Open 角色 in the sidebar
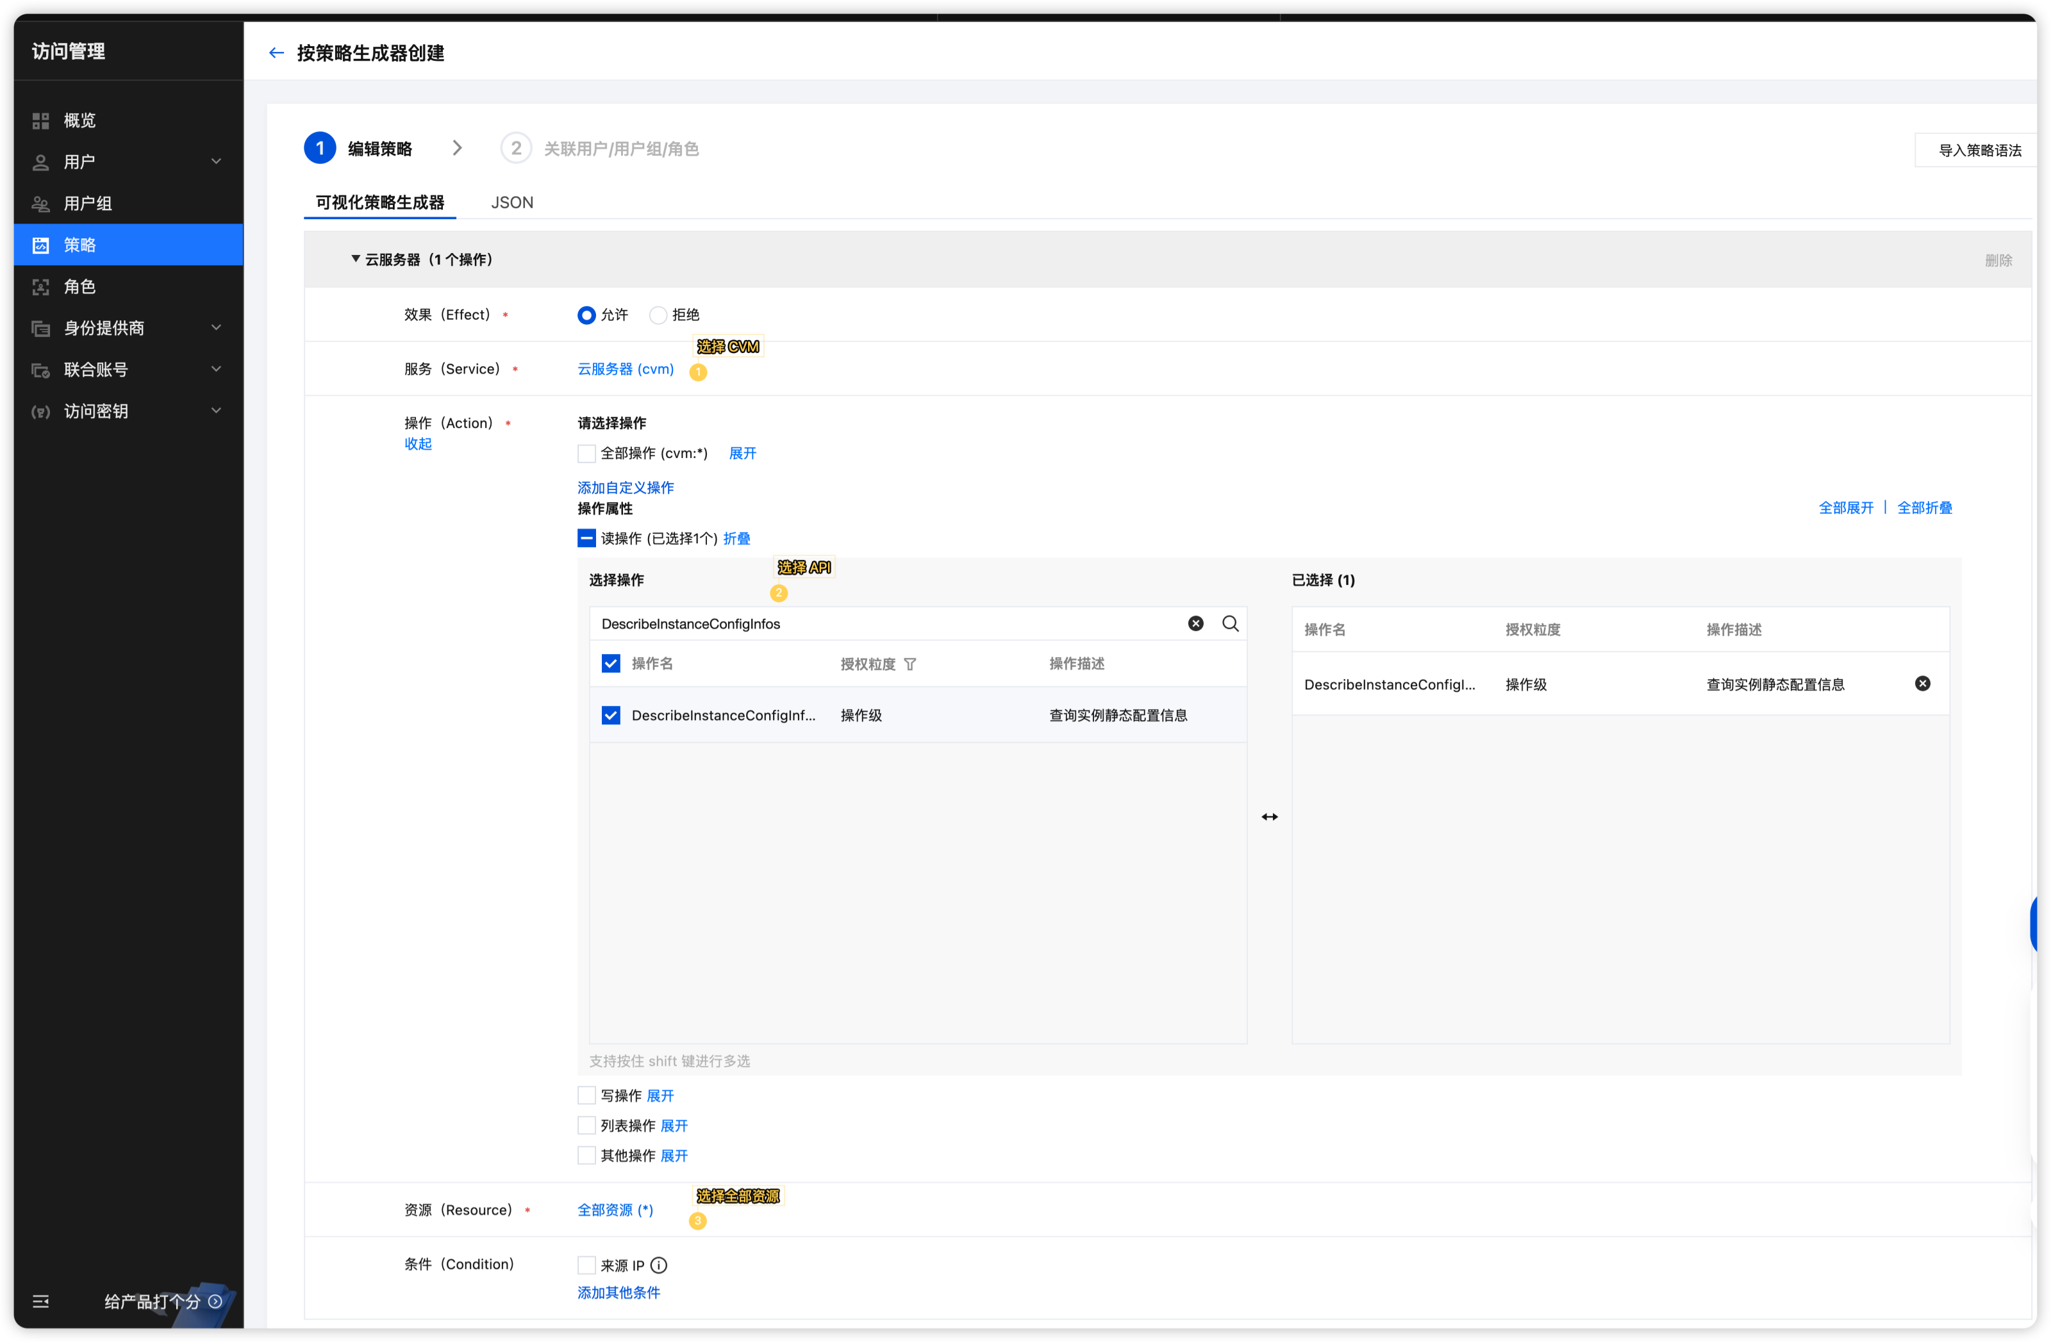2051x1342 pixels. coord(79,287)
